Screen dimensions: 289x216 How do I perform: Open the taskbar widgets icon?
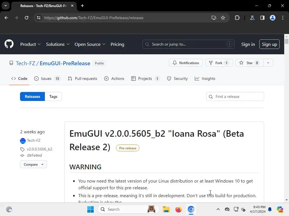click(9, 209)
